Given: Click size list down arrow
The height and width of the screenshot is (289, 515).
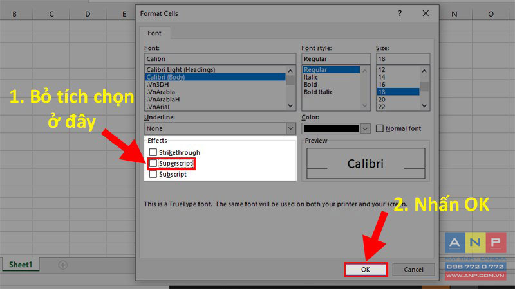Looking at the screenshot, I should (x=424, y=105).
